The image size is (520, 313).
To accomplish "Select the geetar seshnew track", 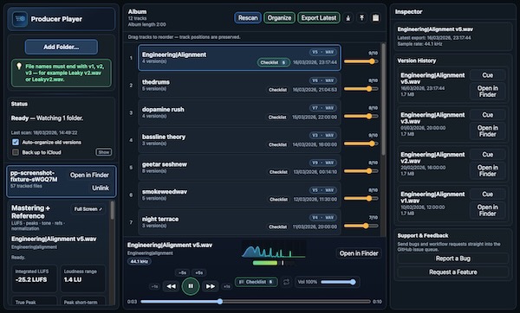I will 239,168.
